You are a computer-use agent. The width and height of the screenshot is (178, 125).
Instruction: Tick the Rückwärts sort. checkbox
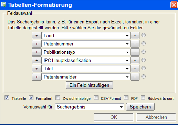tap(143, 98)
